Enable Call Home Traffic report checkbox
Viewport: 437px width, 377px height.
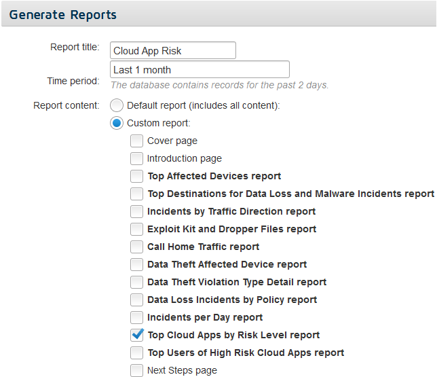[x=136, y=247]
